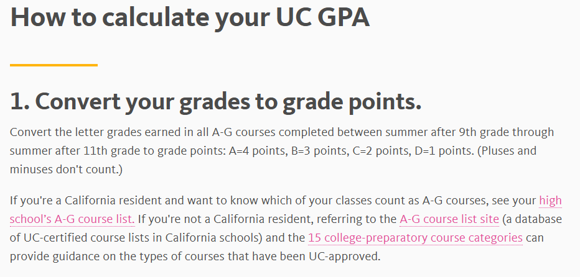Follow the 15 college-preparatory course categories link
Image resolution: width=580 pixels, height=277 pixels.
[415, 238]
